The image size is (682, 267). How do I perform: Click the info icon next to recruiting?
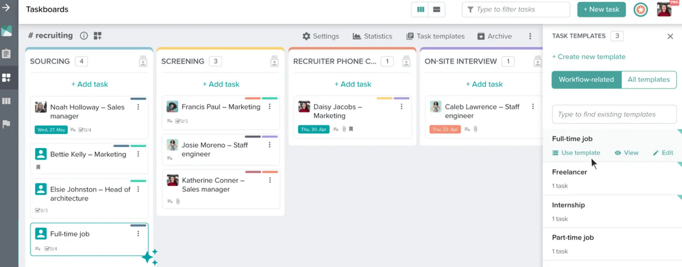coord(84,36)
